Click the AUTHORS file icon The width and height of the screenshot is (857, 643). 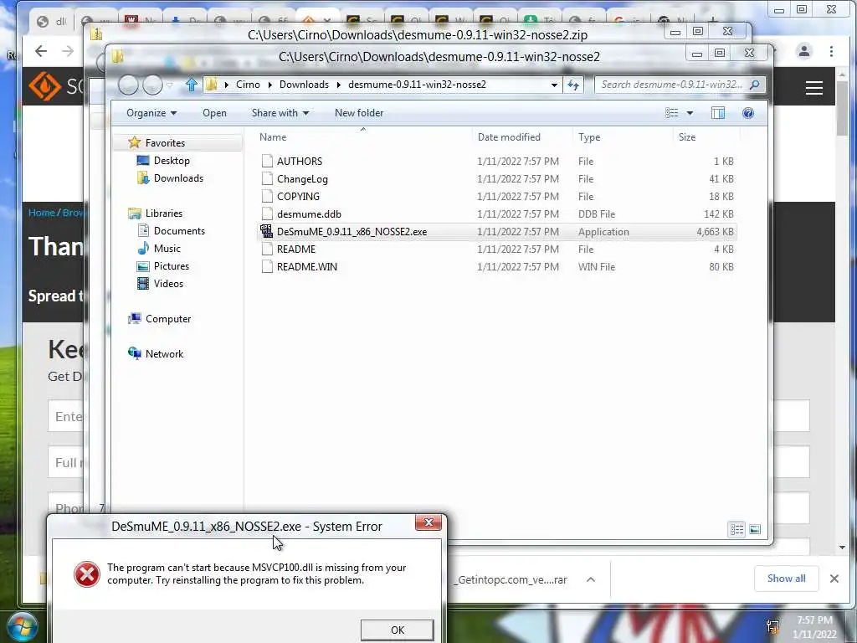[267, 161]
